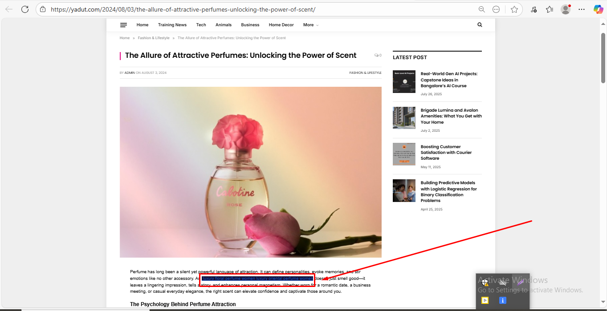Click the Home breadcrumb link
Viewport: 607px width, 311px height.
[125, 38]
